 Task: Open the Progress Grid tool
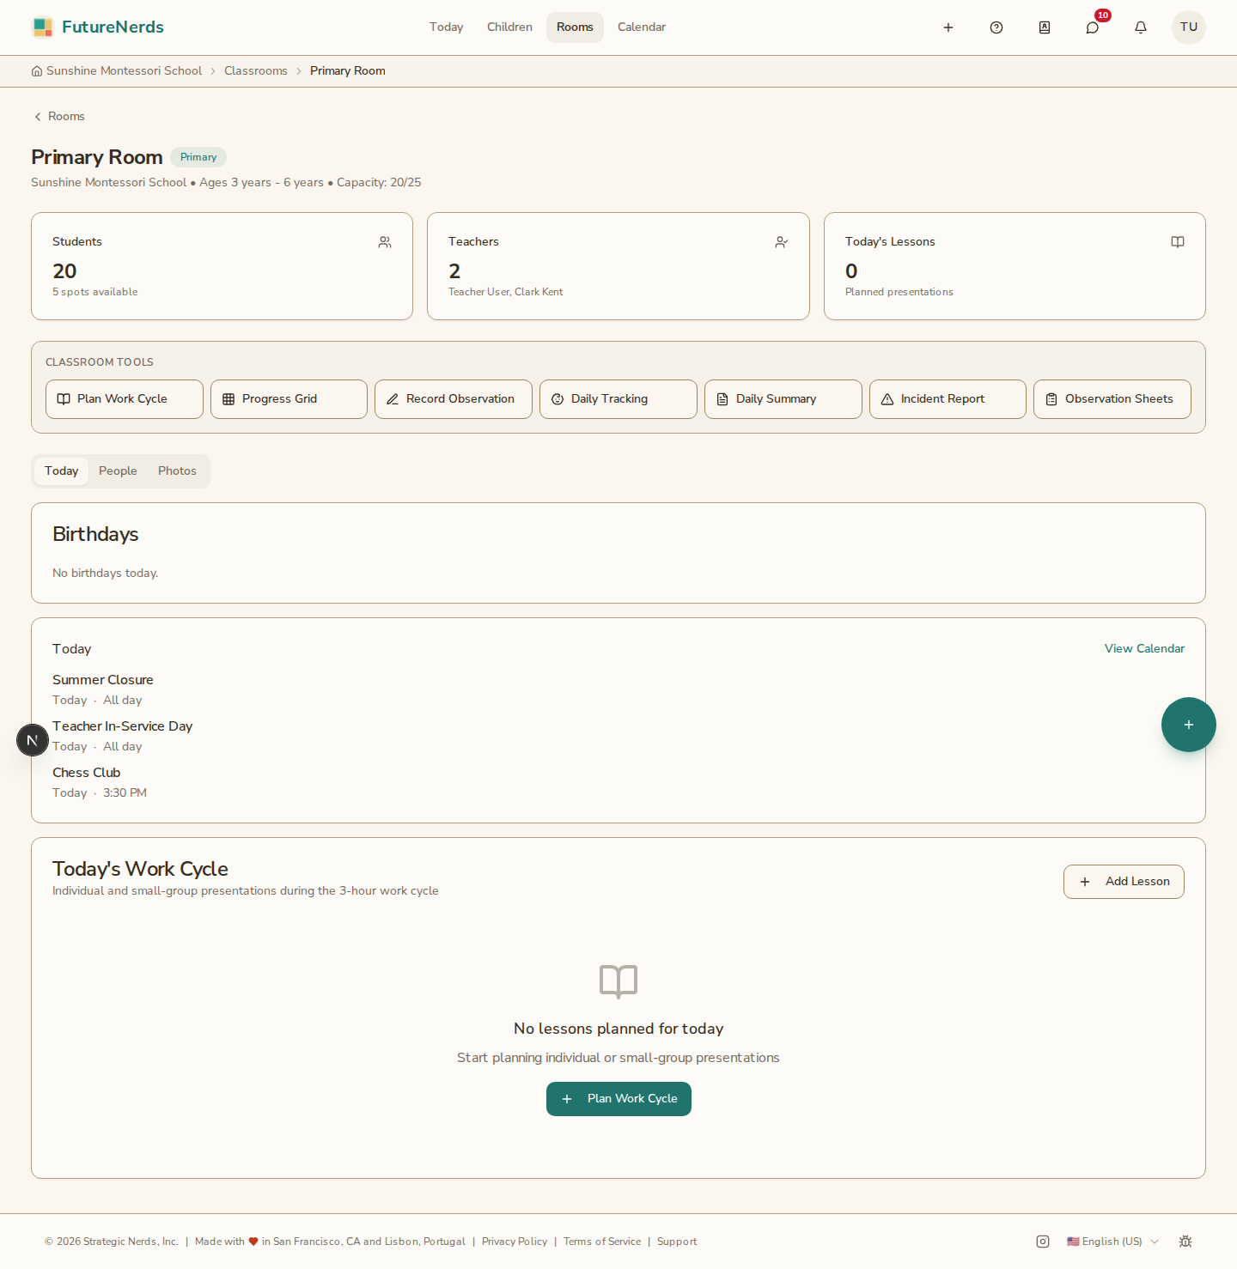pyautogui.click(x=289, y=399)
